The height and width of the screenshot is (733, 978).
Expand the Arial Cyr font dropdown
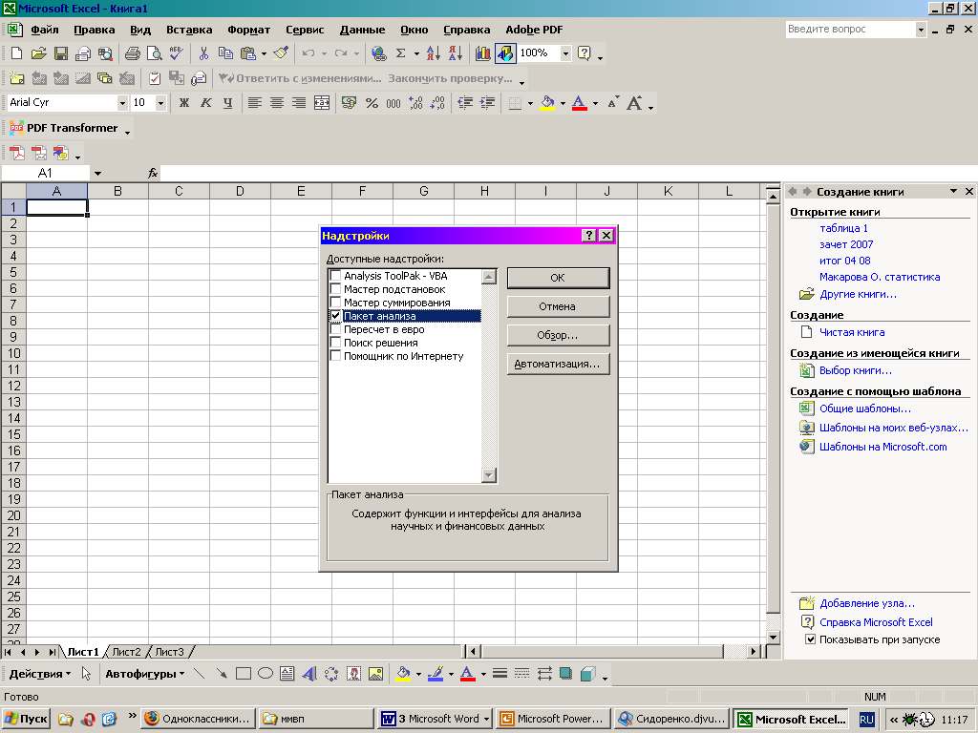[x=122, y=103]
